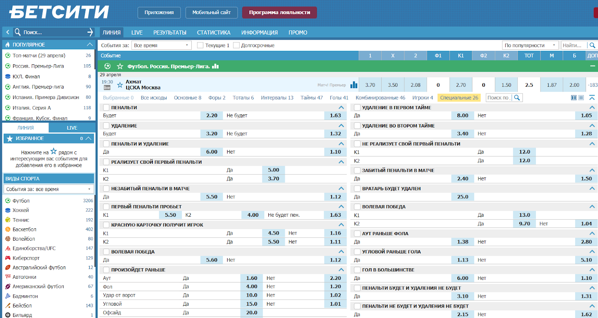This screenshot has height=318, width=598.
Task: Switch to the Специальные 26 tab
Action: (459, 98)
